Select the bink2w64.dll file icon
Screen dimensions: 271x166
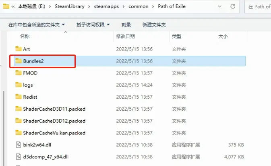point(19,145)
